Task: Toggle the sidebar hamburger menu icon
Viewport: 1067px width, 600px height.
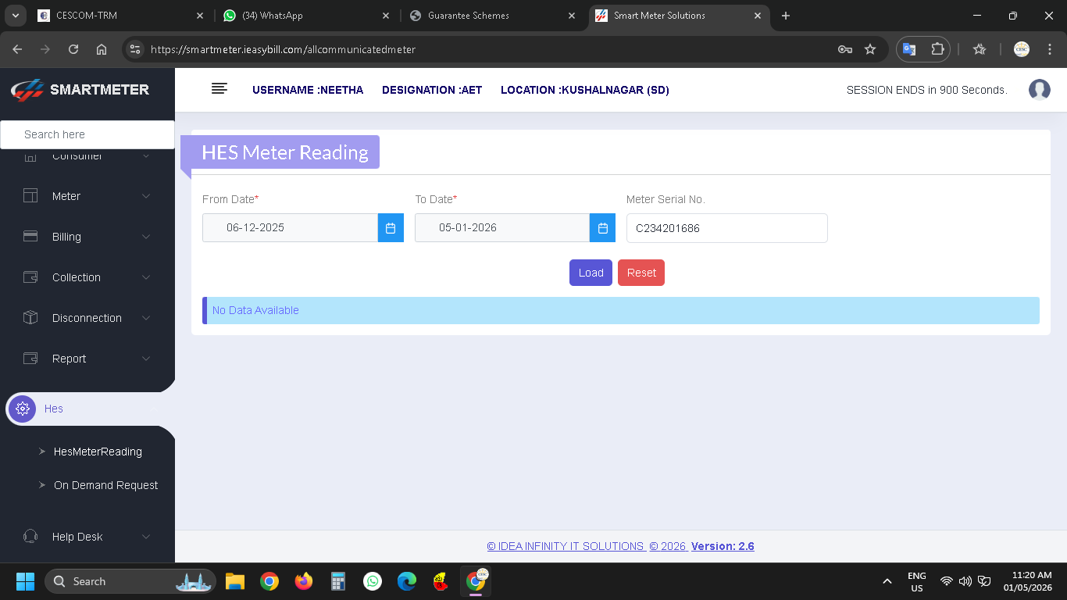Action: pyautogui.click(x=219, y=89)
